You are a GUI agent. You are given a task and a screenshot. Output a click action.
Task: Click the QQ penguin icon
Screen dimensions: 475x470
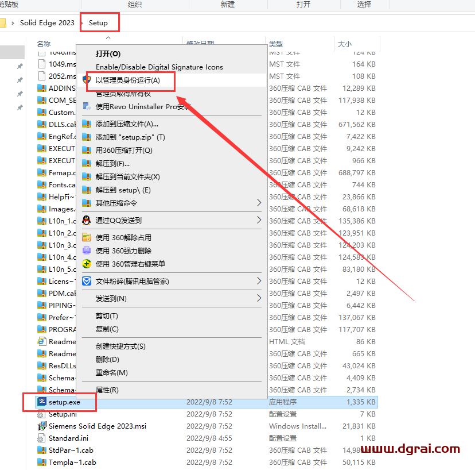87,220
